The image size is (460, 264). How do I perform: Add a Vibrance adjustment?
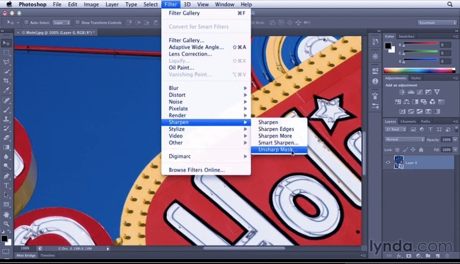pos(437,92)
